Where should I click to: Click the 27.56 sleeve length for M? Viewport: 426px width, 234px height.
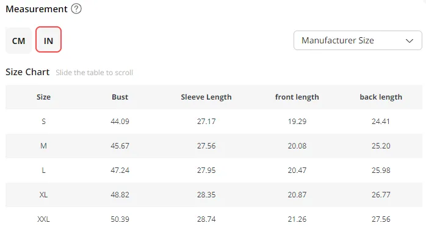(x=206, y=146)
